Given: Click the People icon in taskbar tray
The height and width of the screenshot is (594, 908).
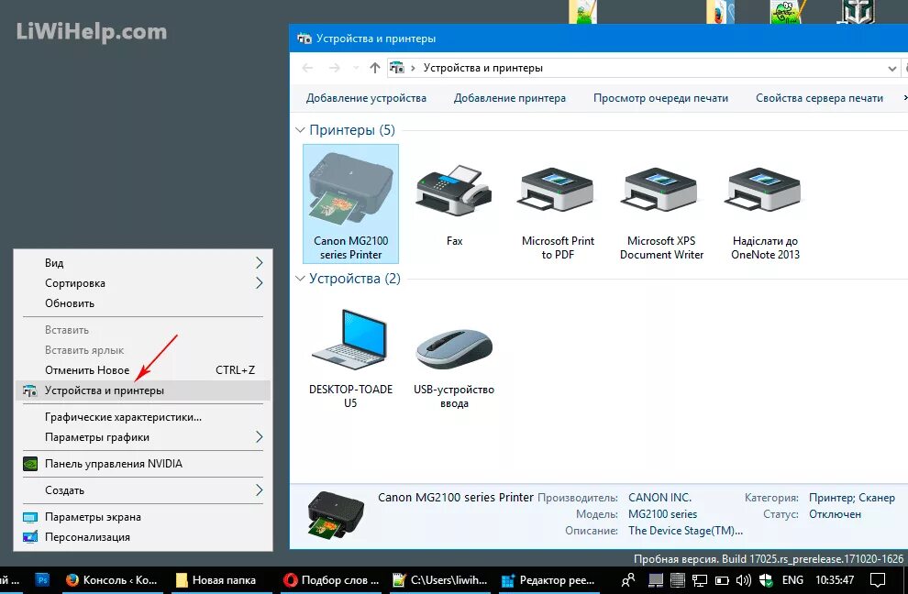Looking at the screenshot, I should pos(628,580).
